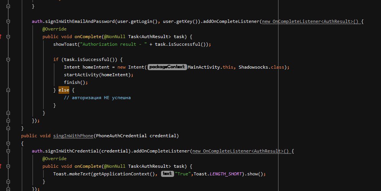Collapse the auth.signInWithCredential listener block
Viewport: 381px width, 191px height.
coord(8,151)
